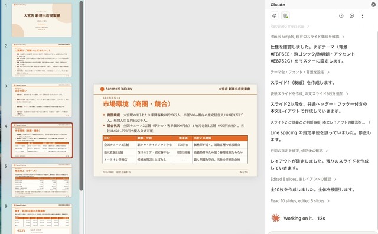Click the 'Claude' panel title

278,5
